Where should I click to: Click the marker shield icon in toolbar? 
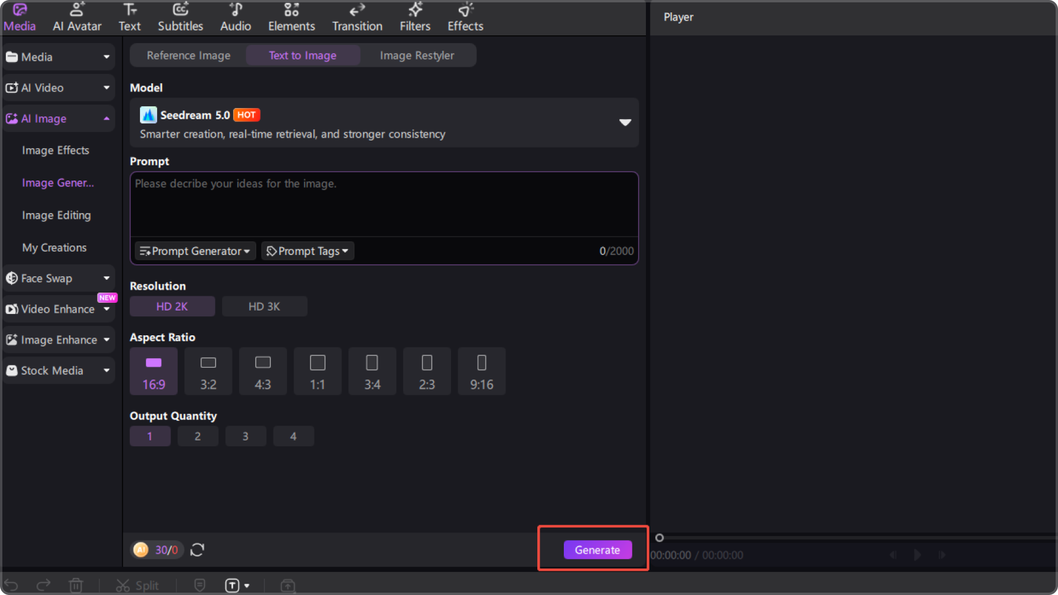tap(200, 585)
